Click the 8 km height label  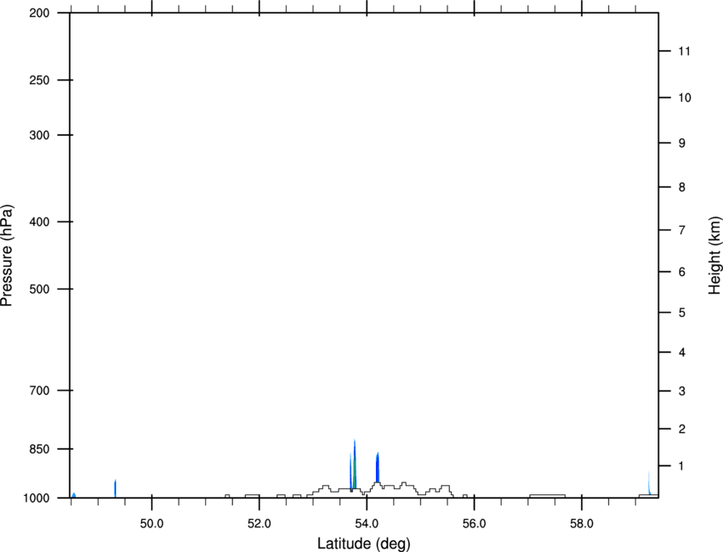682,187
